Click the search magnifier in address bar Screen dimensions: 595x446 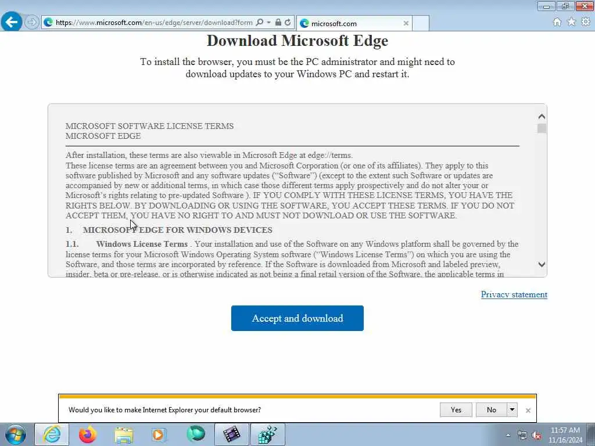260,23
